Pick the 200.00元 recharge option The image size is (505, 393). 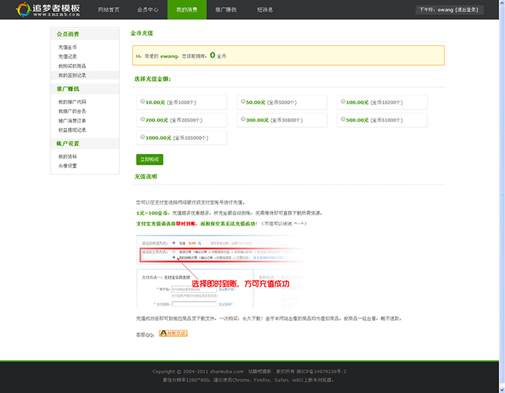pos(143,119)
